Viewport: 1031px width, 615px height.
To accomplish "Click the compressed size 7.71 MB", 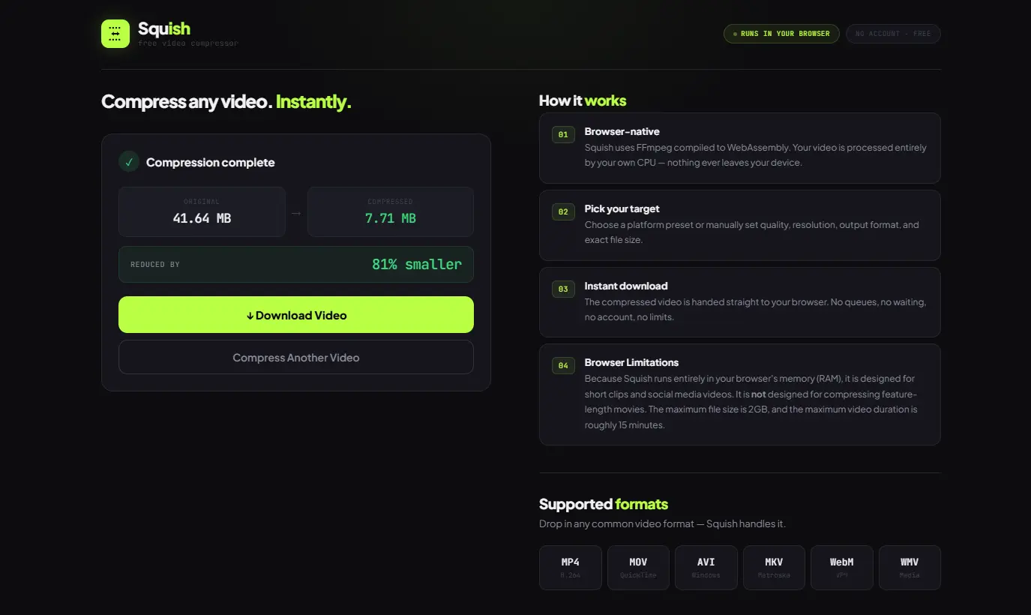I will click(x=391, y=218).
